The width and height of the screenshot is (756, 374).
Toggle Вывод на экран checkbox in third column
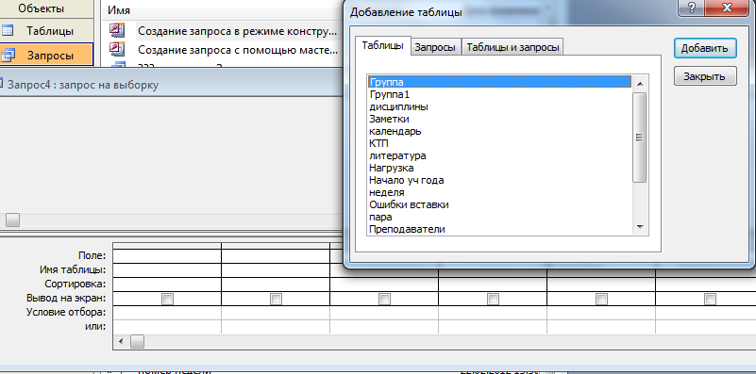coord(384,300)
